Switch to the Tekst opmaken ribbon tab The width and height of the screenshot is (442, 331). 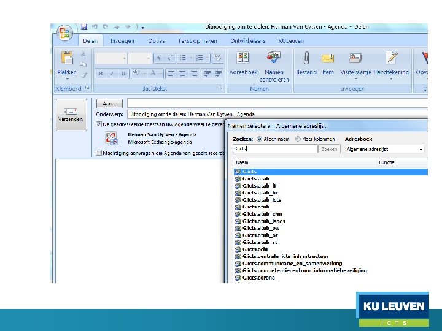point(197,41)
